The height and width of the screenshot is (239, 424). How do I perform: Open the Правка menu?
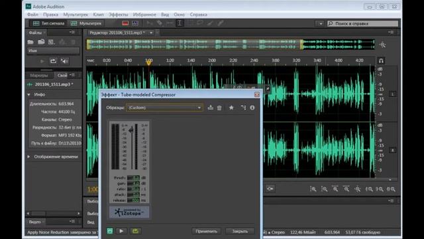point(50,15)
